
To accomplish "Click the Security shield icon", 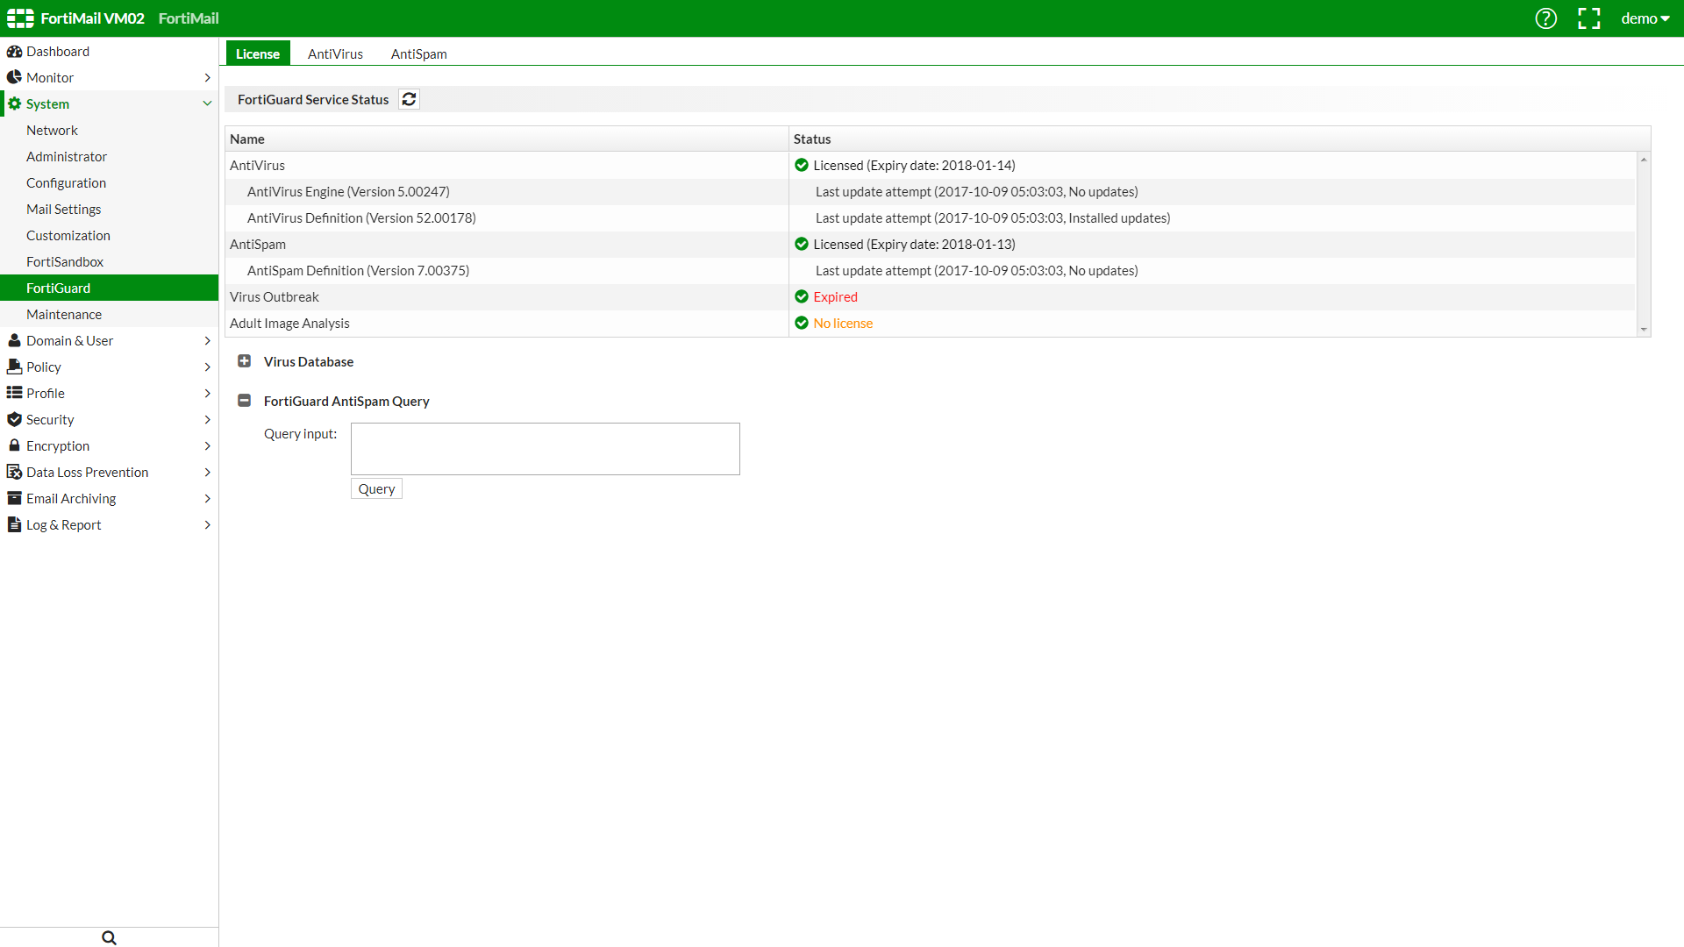I will click(14, 419).
